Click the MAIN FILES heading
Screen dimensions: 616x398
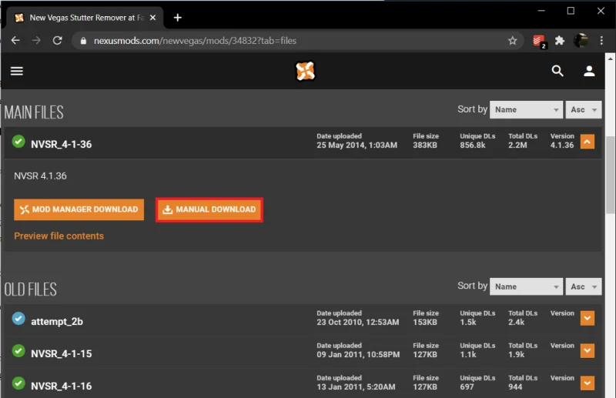pyautogui.click(x=34, y=112)
